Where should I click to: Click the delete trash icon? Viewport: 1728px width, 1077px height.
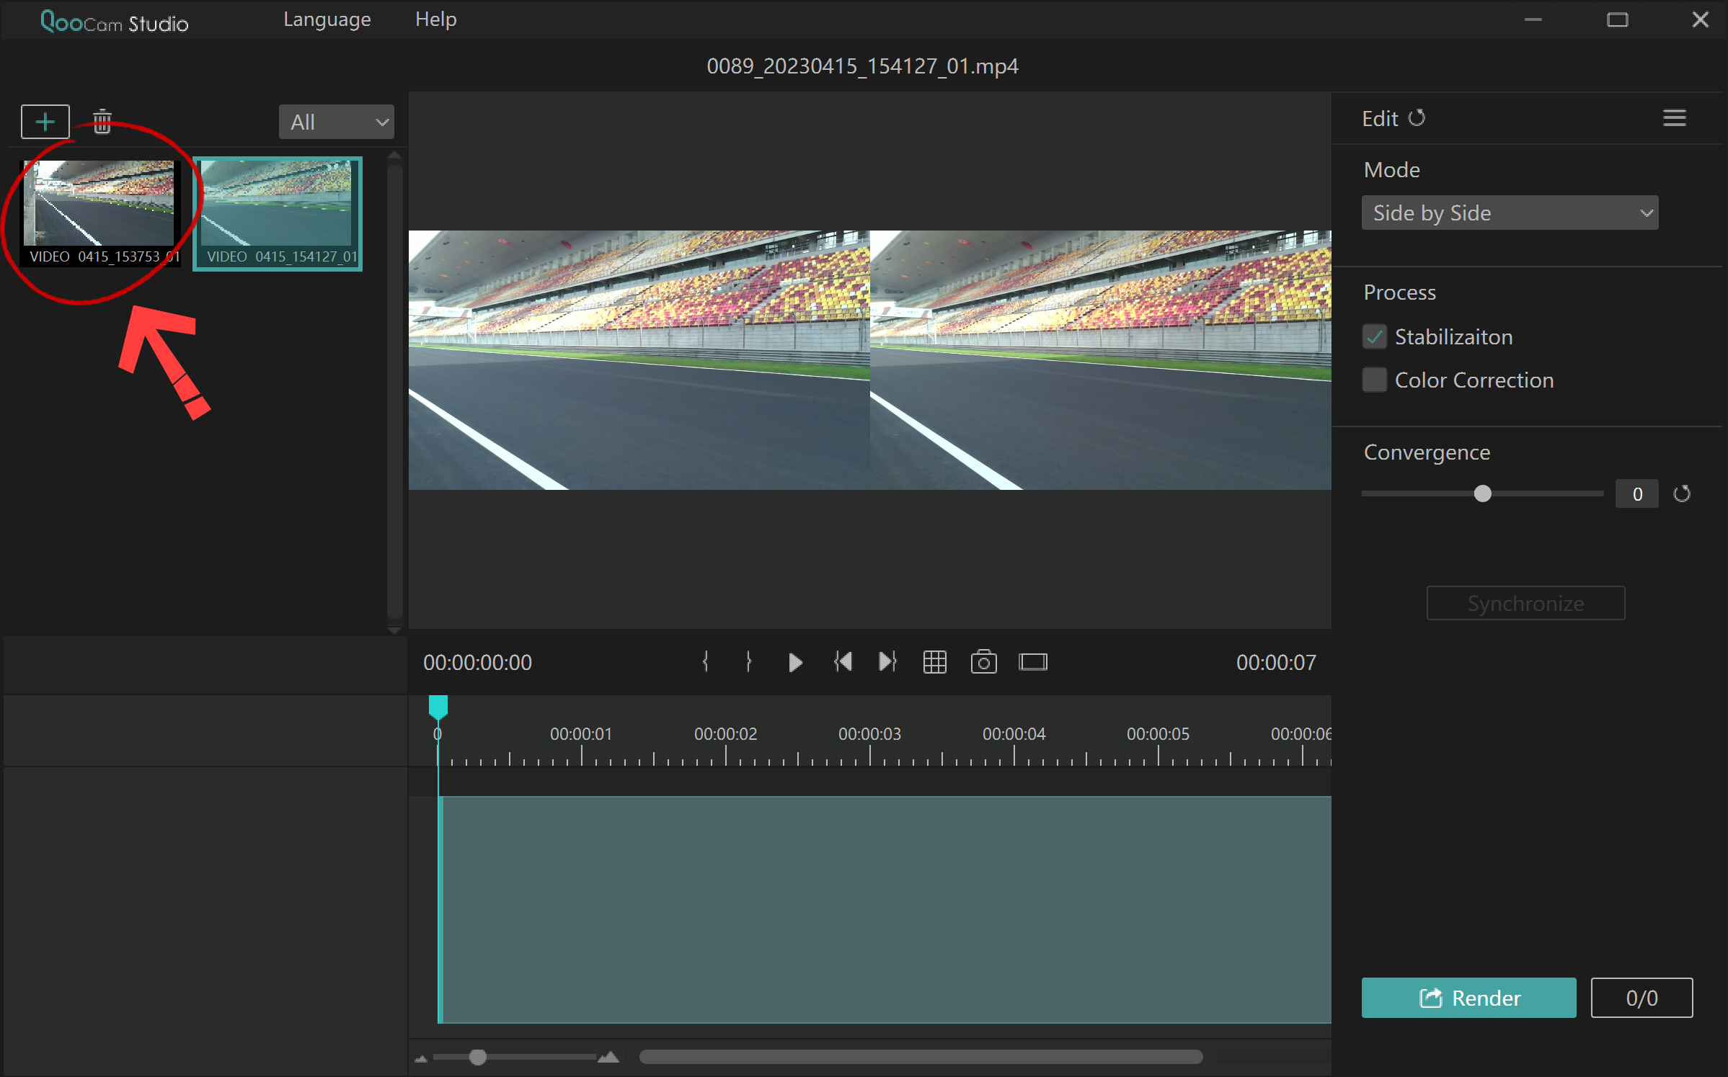click(102, 121)
